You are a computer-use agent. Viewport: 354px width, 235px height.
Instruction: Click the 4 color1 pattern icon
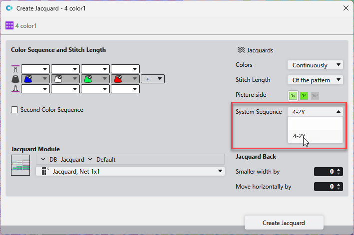(9, 25)
